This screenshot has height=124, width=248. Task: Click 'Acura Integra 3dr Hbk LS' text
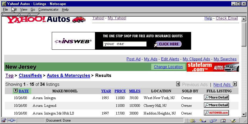point(53,113)
